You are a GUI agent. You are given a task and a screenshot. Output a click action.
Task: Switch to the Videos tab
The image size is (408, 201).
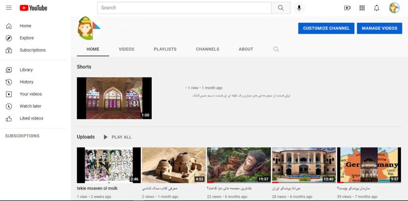click(x=126, y=49)
